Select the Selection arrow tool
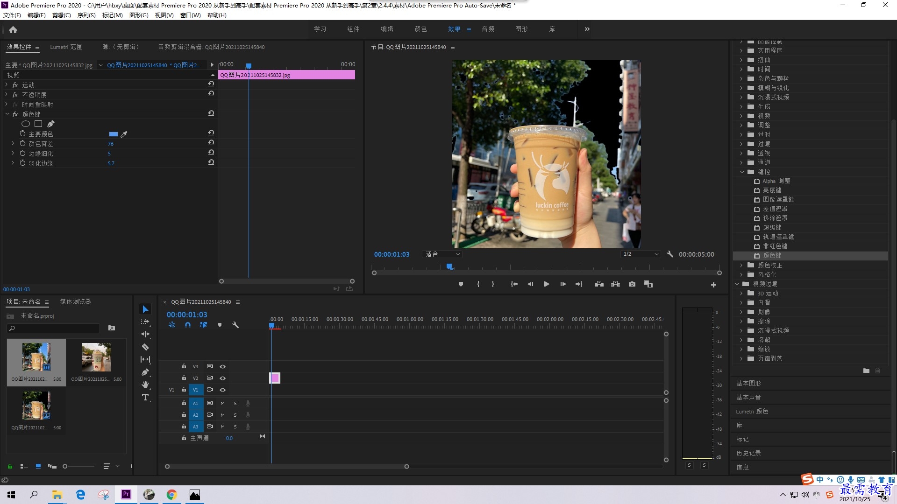 (145, 309)
